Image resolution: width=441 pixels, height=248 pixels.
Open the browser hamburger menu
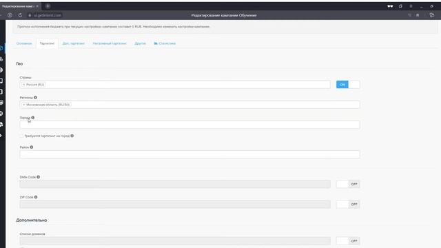(x=411, y=6)
